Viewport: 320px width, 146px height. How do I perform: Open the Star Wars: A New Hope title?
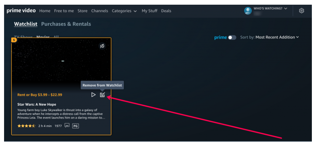pyautogui.click(x=37, y=104)
